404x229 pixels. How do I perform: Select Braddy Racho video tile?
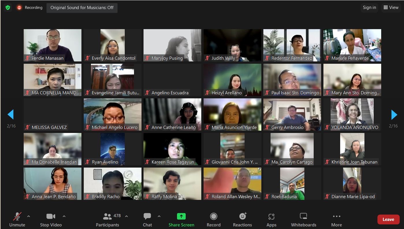(113, 184)
